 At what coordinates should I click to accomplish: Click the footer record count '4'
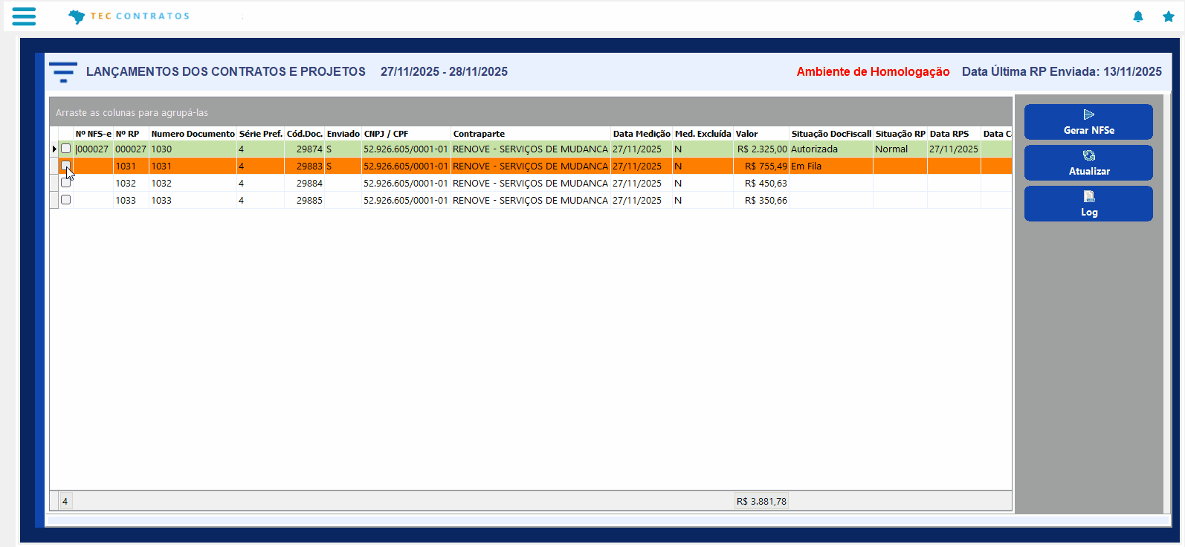pyautogui.click(x=65, y=501)
